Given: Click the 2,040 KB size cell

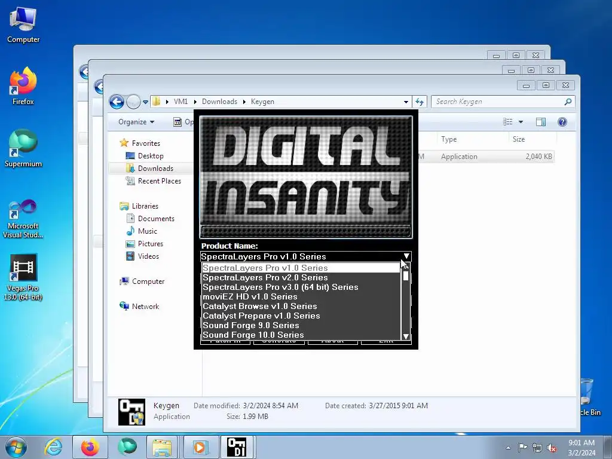Looking at the screenshot, I should point(538,157).
